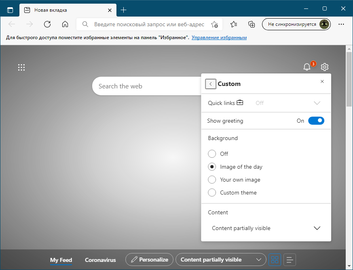Go forward with the forward arrow
The height and width of the screenshot is (270, 353).
[x=30, y=24]
